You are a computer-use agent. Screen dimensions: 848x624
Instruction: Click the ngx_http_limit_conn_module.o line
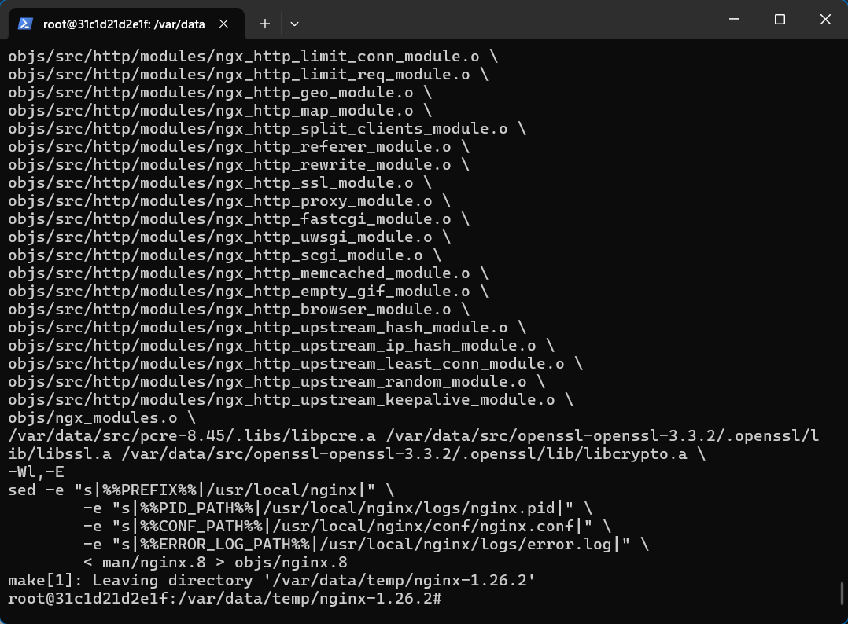pos(253,56)
